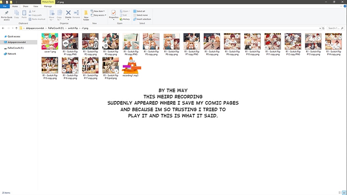347x195 pixels.
Task: Expand the Easy access dropdown
Action: click(99, 15)
